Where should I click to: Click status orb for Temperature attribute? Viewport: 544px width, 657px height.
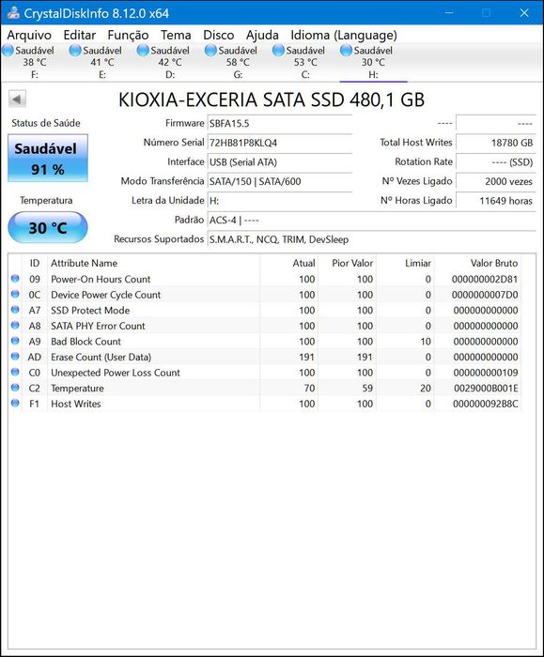pyautogui.click(x=15, y=387)
